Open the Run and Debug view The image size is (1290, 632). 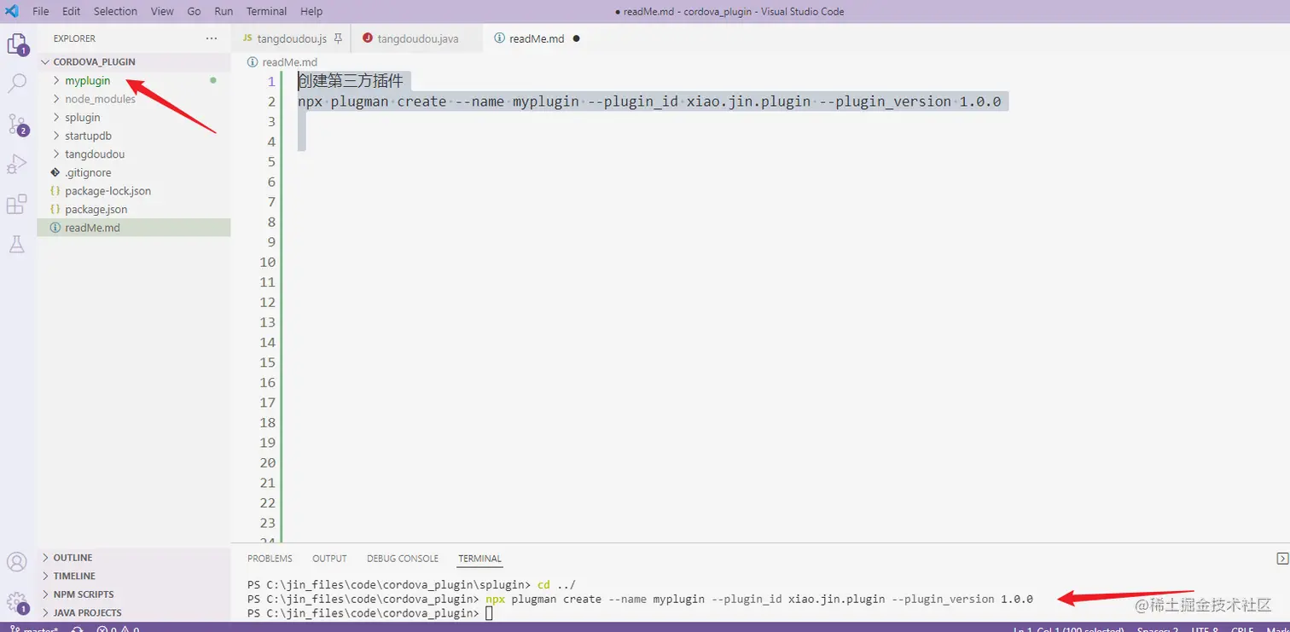(17, 164)
